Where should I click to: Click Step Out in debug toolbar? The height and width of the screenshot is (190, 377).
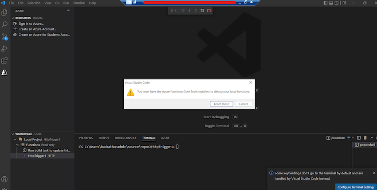pyautogui.click(x=196, y=11)
